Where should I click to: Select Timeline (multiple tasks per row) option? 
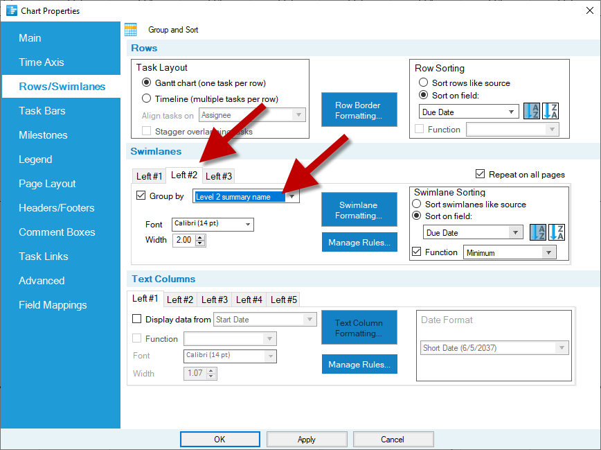(x=146, y=98)
